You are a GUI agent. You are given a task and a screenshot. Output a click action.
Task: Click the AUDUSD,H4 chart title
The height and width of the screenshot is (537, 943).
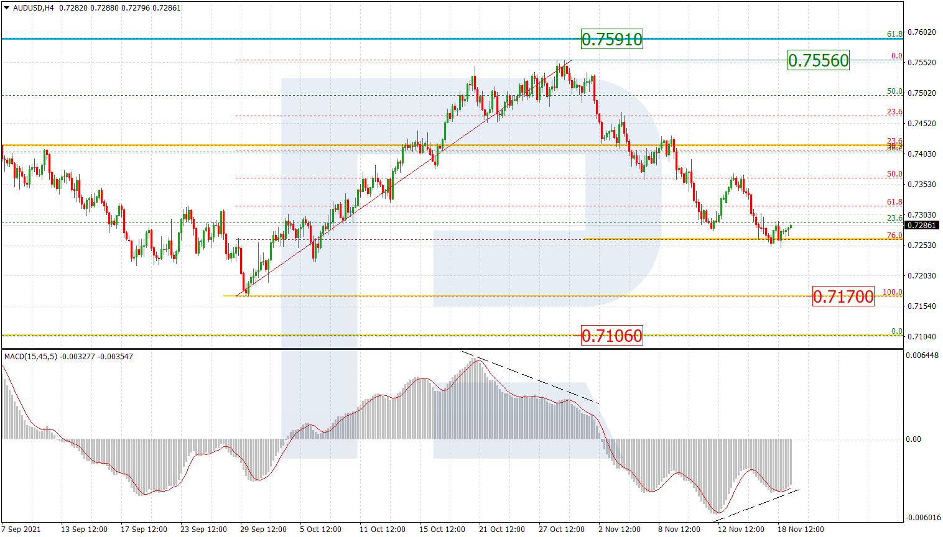34,8
